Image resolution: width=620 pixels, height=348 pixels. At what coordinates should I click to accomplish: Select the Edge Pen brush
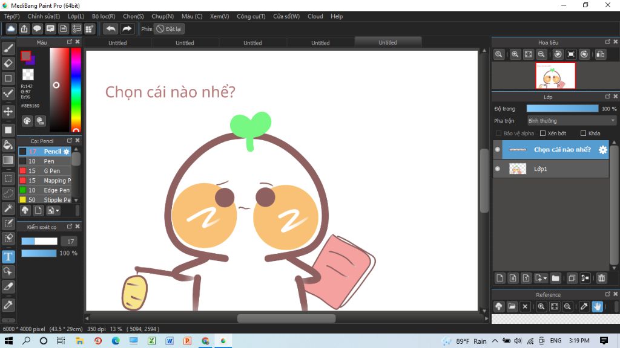[45, 190]
